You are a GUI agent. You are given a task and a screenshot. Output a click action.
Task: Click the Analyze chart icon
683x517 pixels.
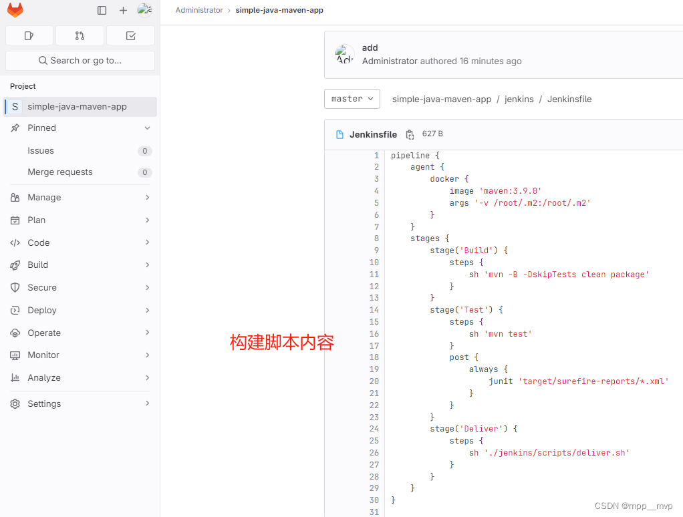pos(15,378)
